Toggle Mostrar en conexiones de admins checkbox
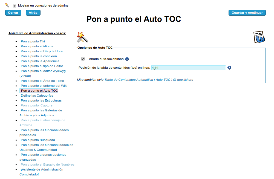This screenshot has height=179, width=274. 15,5
